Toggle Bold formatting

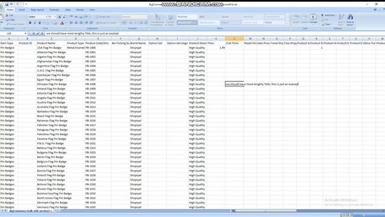30,23
